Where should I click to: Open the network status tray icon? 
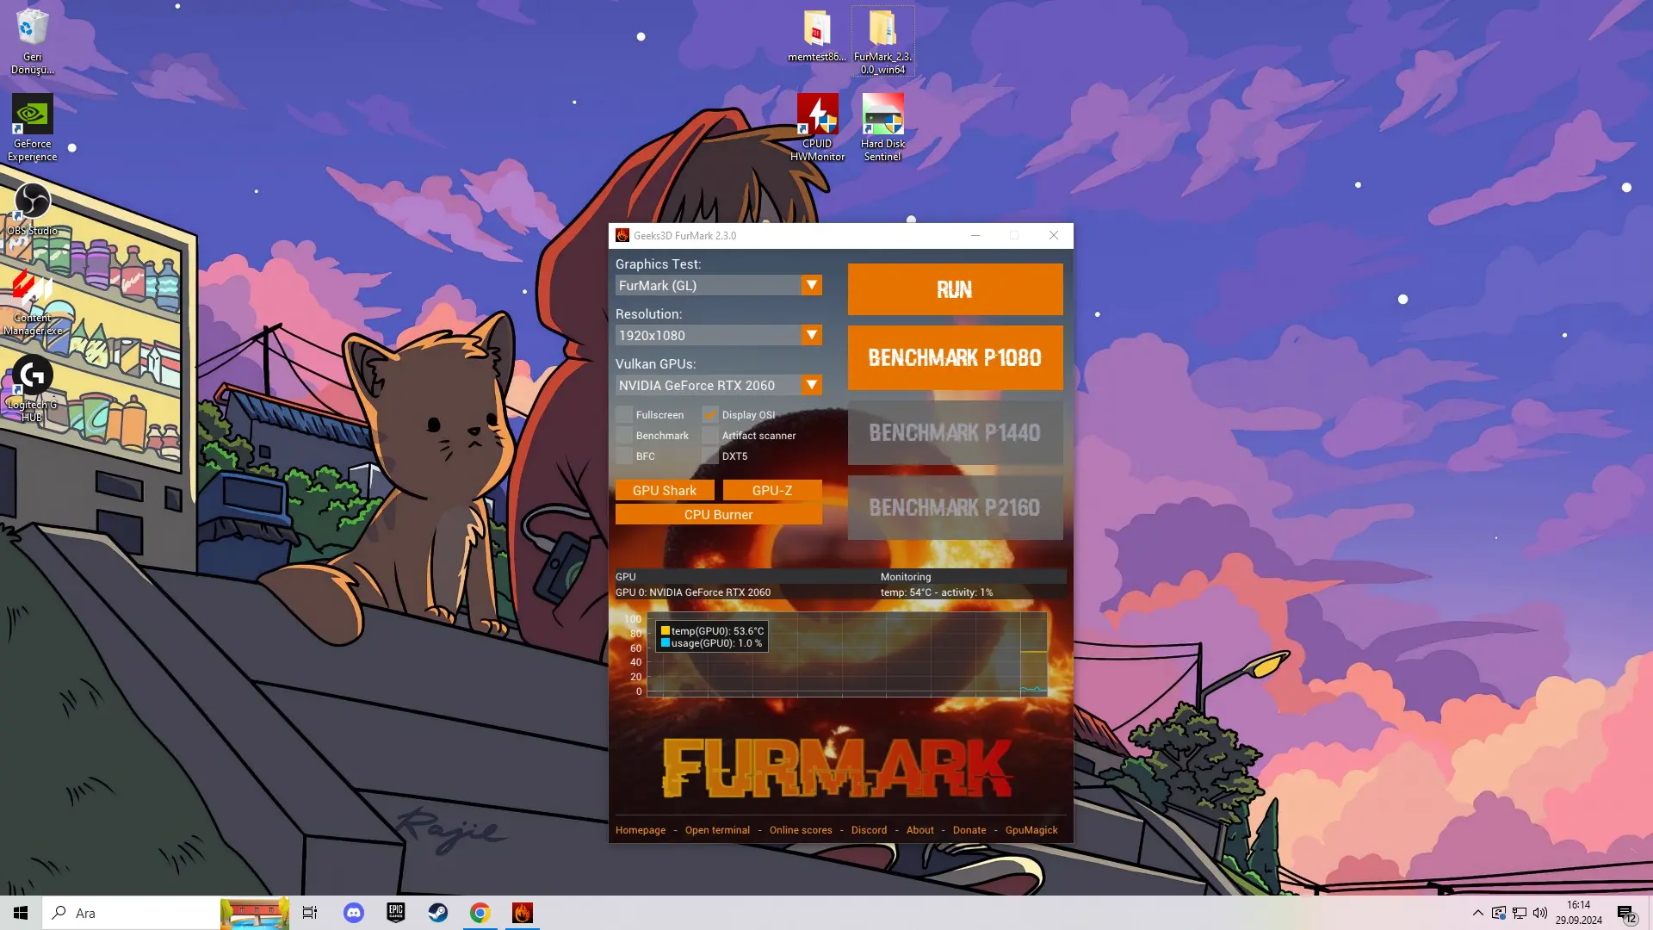[1520, 913]
